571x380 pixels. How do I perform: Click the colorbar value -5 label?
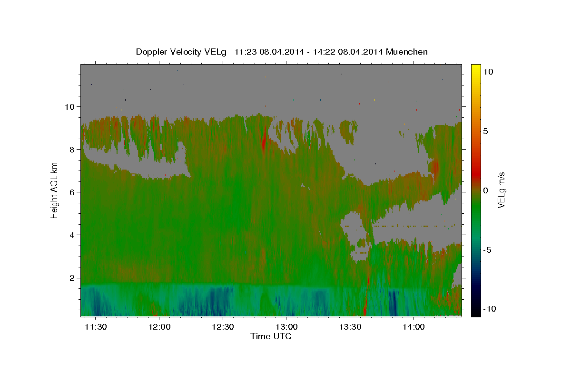[x=488, y=250]
